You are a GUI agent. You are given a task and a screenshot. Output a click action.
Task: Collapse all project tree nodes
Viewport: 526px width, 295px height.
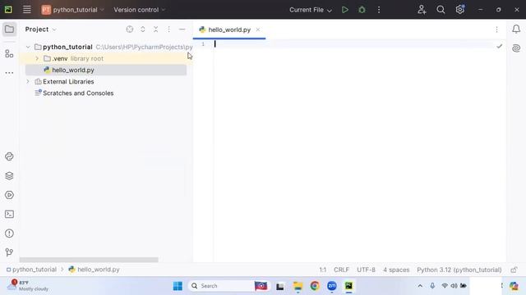[x=155, y=29]
